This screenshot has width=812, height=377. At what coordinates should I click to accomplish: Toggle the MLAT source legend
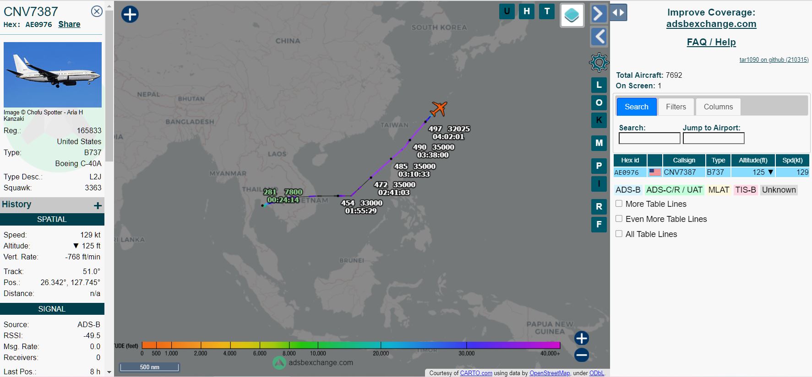coord(719,190)
